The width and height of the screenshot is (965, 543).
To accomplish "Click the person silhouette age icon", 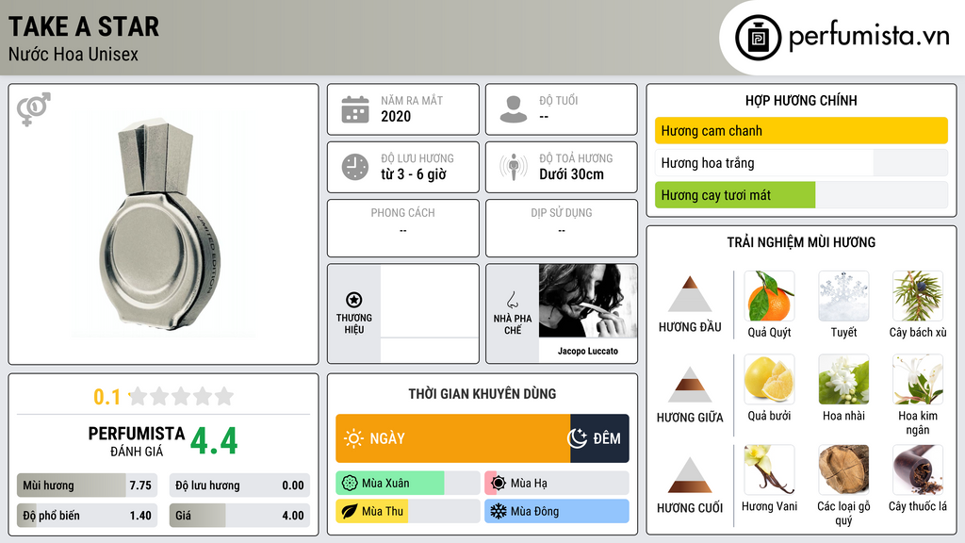I will point(514,109).
